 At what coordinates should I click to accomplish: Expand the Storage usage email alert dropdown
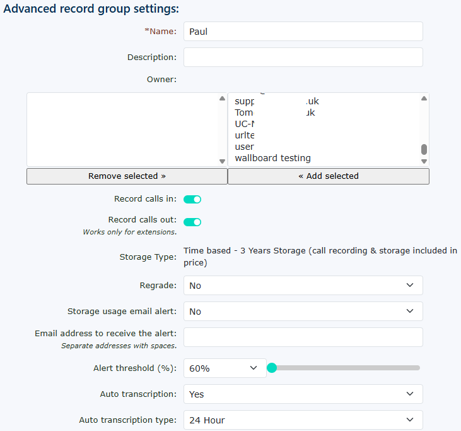[303, 312]
